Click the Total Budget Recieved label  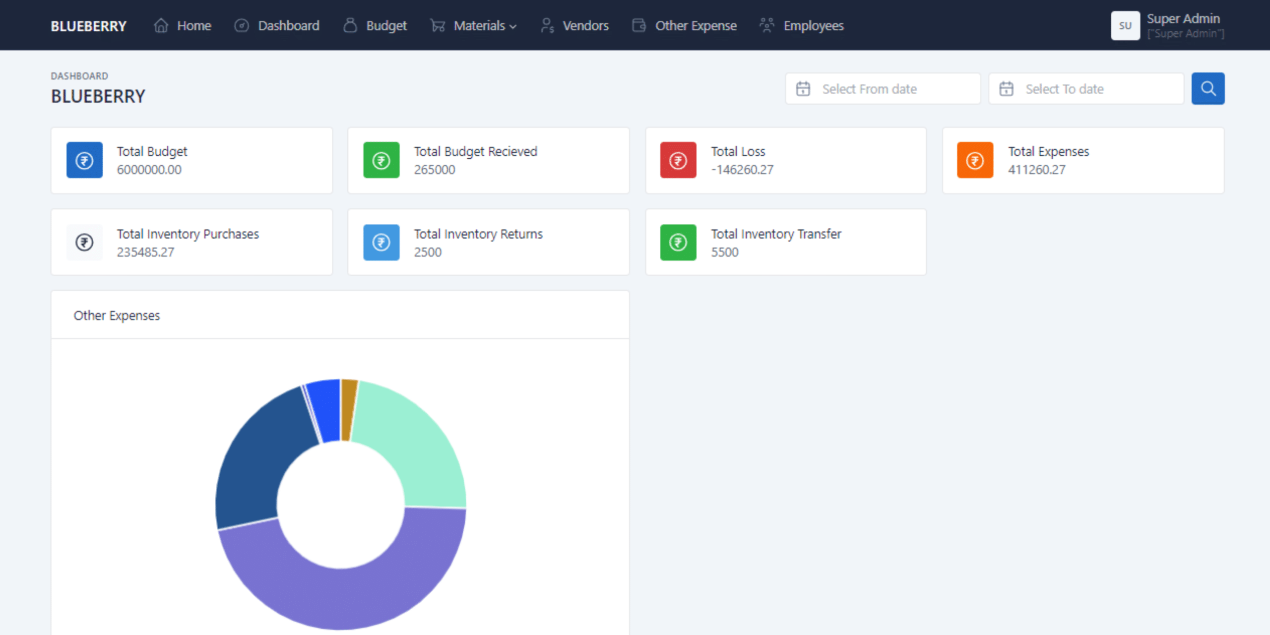pyautogui.click(x=476, y=151)
